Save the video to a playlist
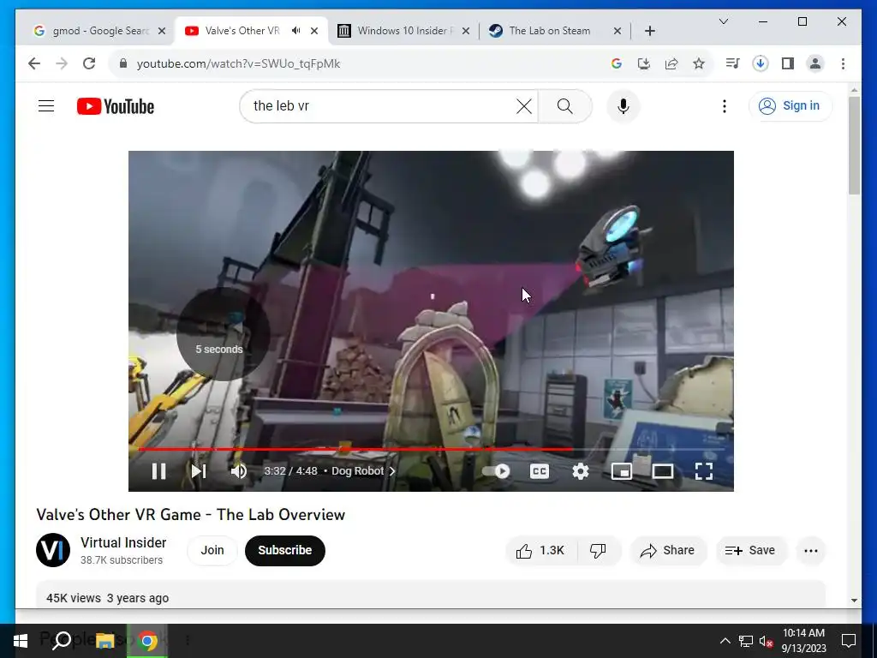 click(x=750, y=551)
